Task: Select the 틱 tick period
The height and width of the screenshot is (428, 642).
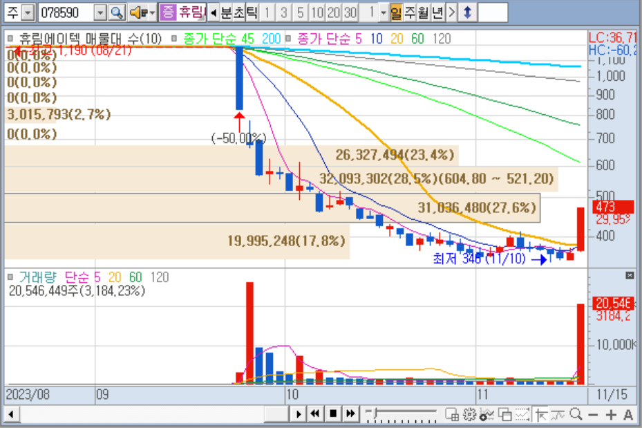Action: (252, 12)
